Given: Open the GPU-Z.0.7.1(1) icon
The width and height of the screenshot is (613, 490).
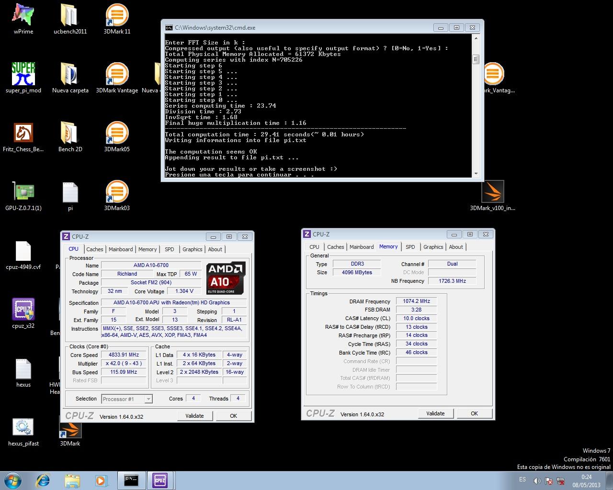Looking at the screenshot, I should tap(23, 196).
